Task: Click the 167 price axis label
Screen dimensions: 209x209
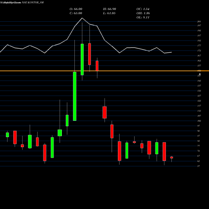Action: pos(199,56)
